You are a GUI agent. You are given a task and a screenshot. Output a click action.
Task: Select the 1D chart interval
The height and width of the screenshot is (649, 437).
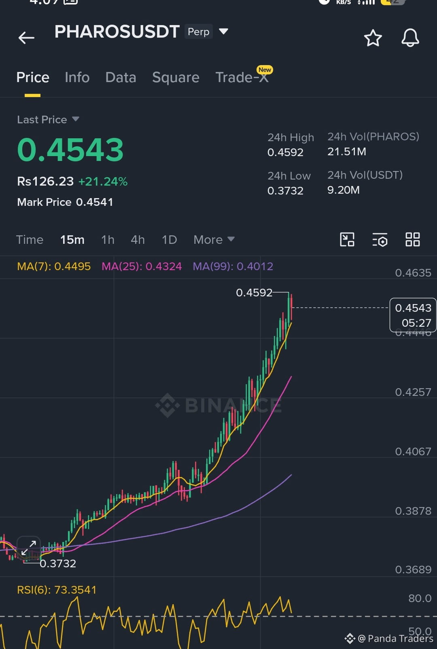tap(169, 240)
